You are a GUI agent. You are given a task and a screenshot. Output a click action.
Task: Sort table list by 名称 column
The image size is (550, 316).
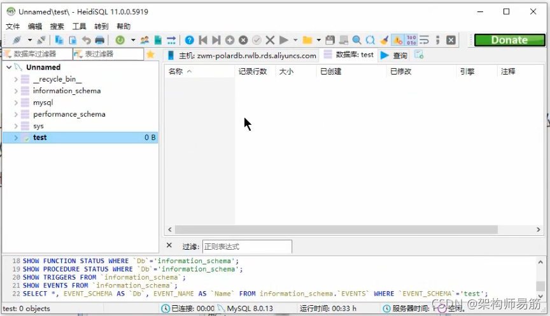pyautogui.click(x=199, y=71)
